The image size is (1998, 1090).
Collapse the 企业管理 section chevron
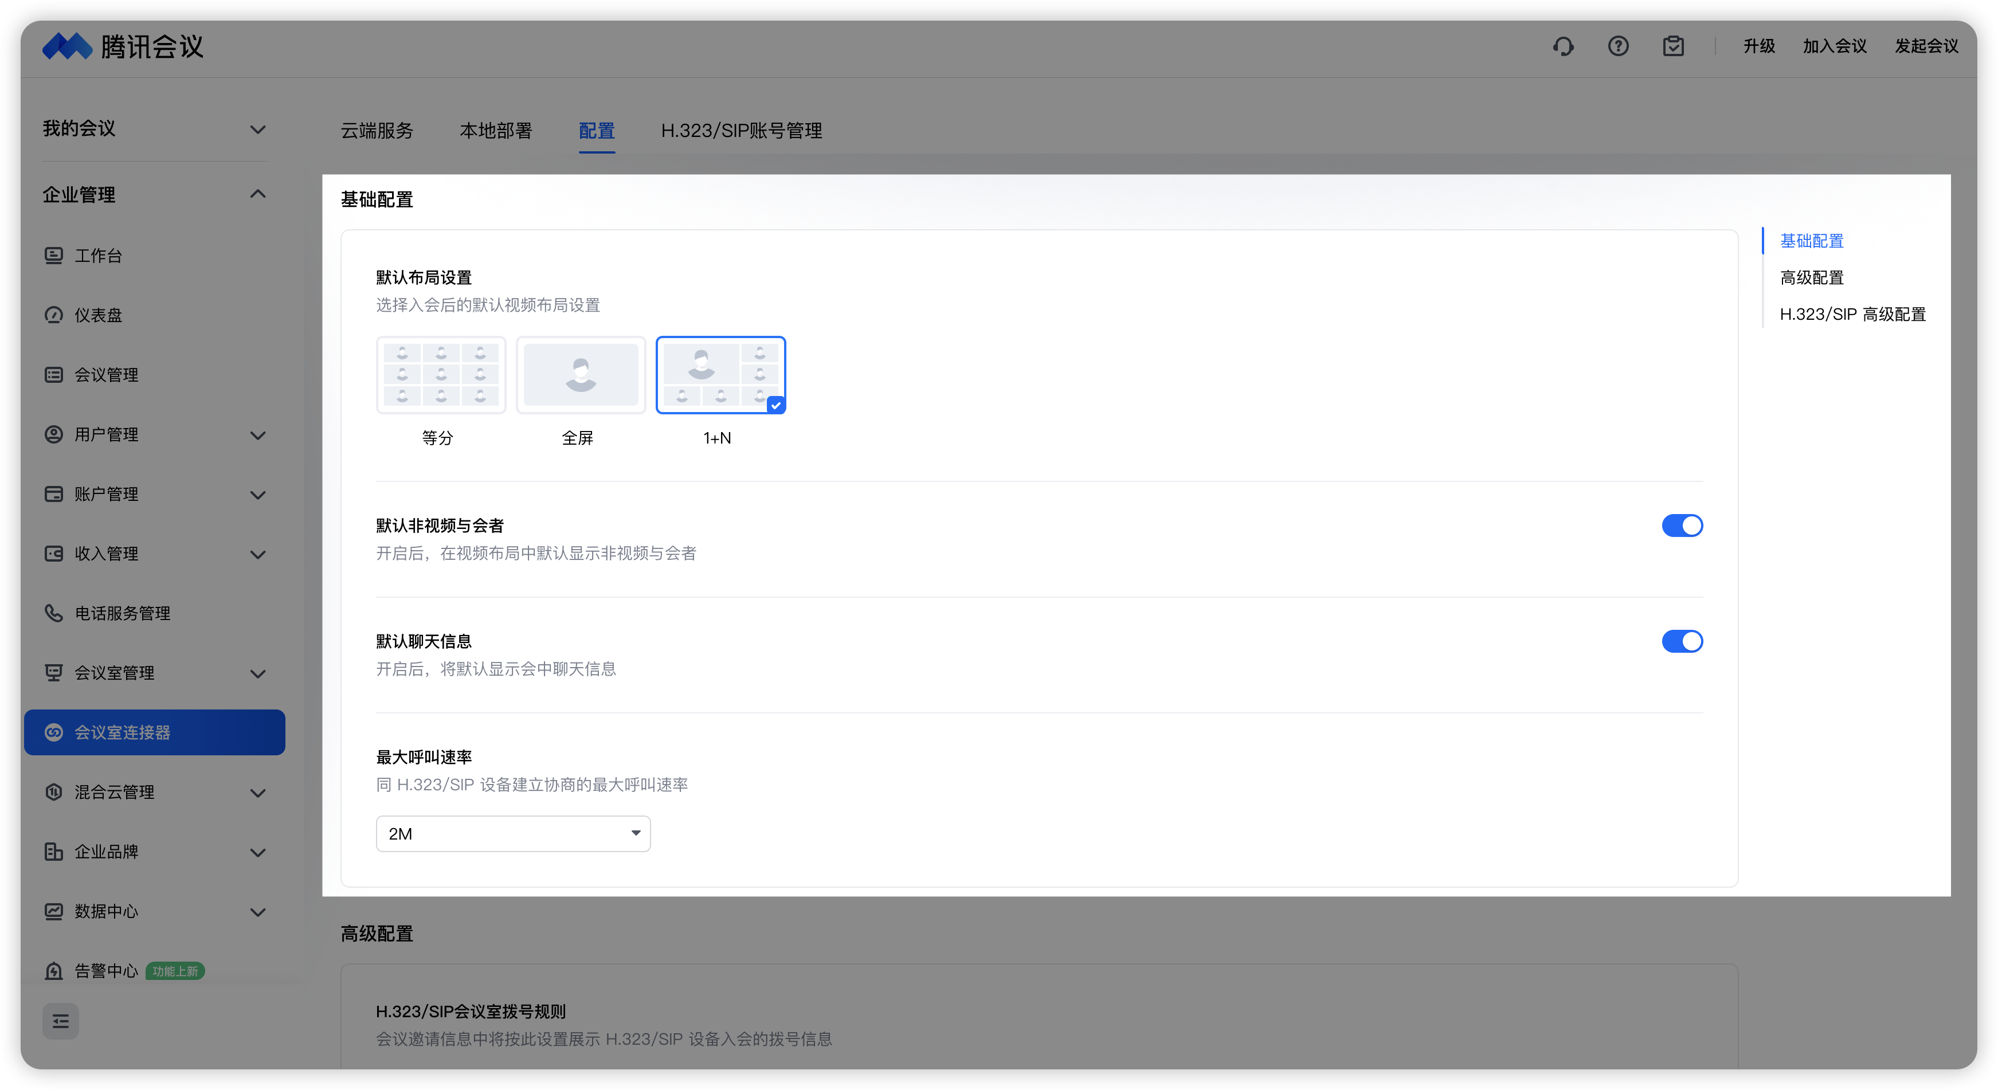point(258,194)
